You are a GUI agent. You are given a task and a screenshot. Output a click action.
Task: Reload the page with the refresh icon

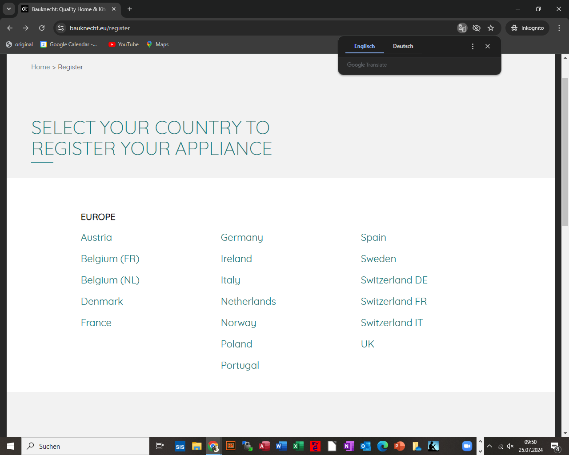[x=42, y=28]
